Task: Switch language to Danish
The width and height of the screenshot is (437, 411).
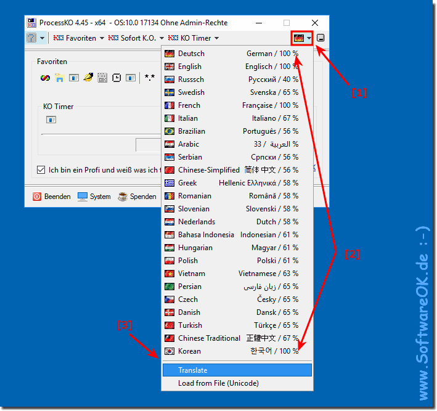Action: pyautogui.click(x=237, y=312)
